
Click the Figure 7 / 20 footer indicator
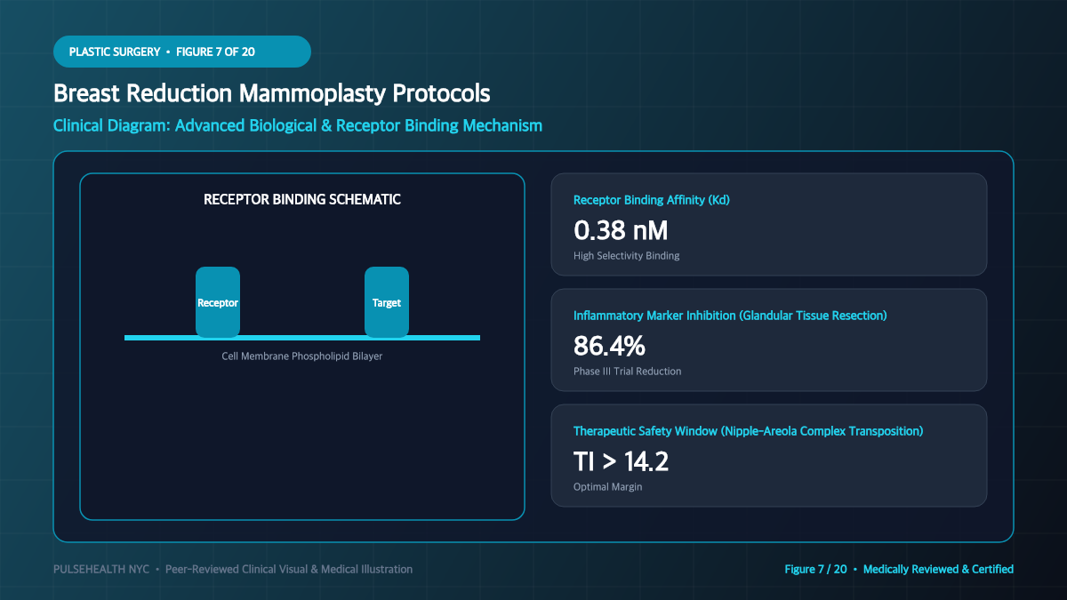point(815,569)
